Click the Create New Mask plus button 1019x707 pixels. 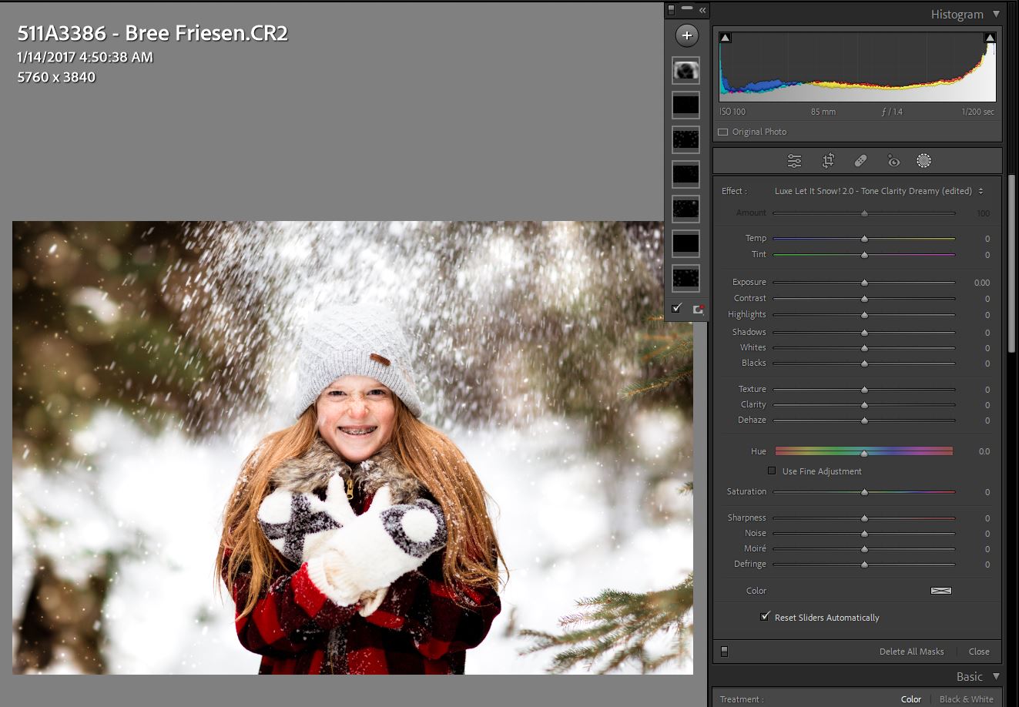tap(686, 35)
